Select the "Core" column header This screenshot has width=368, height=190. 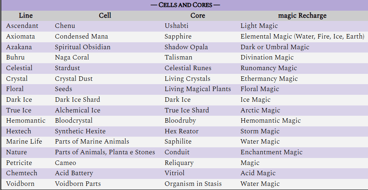pyautogui.click(x=198, y=16)
